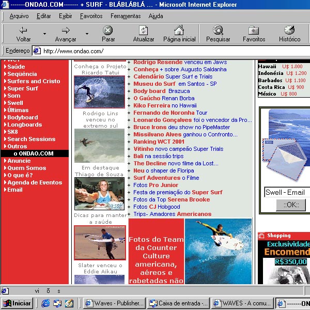Screen dimensions: 310x310
Task: Open the Ranking WCT 2001 link
Action: click(x=159, y=142)
